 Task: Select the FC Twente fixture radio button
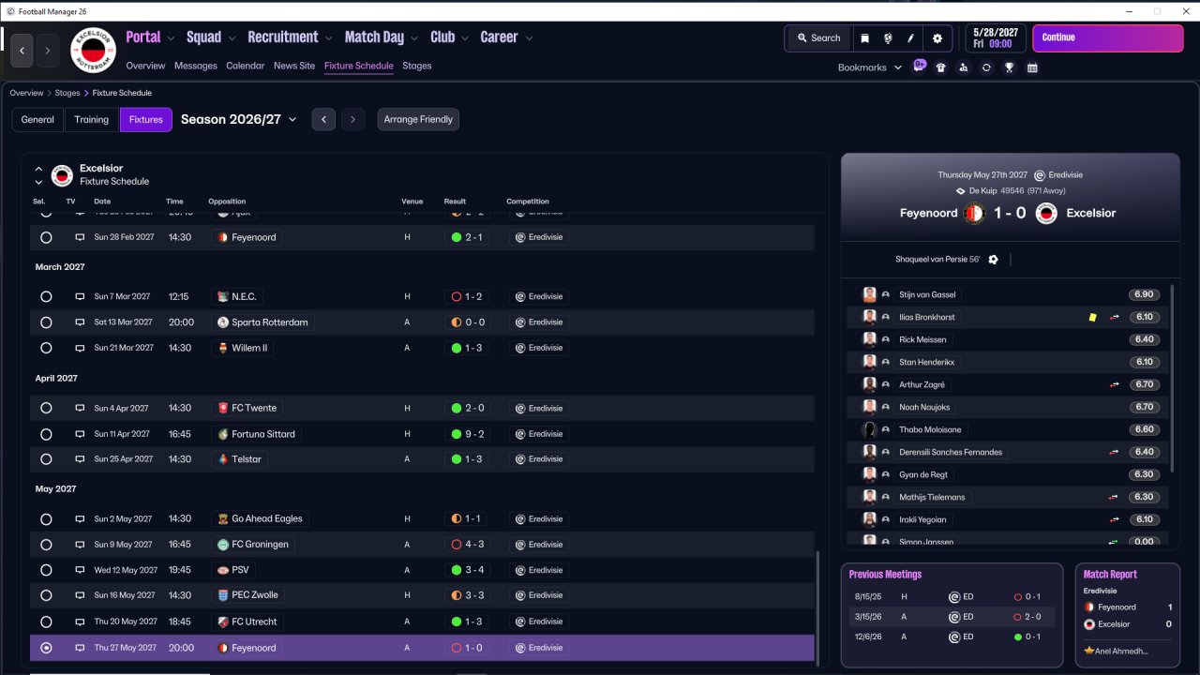[46, 408]
